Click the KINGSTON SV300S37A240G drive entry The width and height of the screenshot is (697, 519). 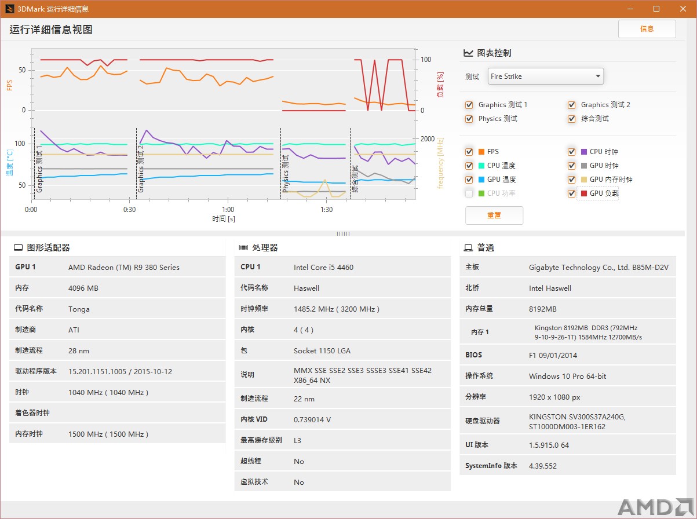(577, 422)
